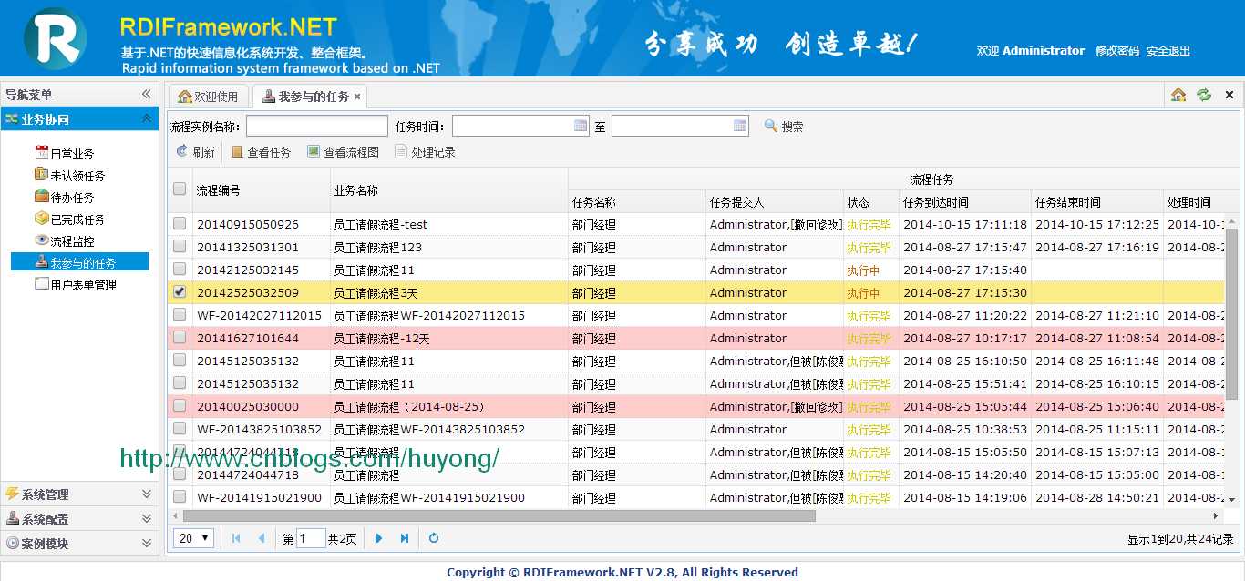Check row WF-20142027112015
Image resolution: width=1245 pixels, height=581 pixels.
pos(180,314)
